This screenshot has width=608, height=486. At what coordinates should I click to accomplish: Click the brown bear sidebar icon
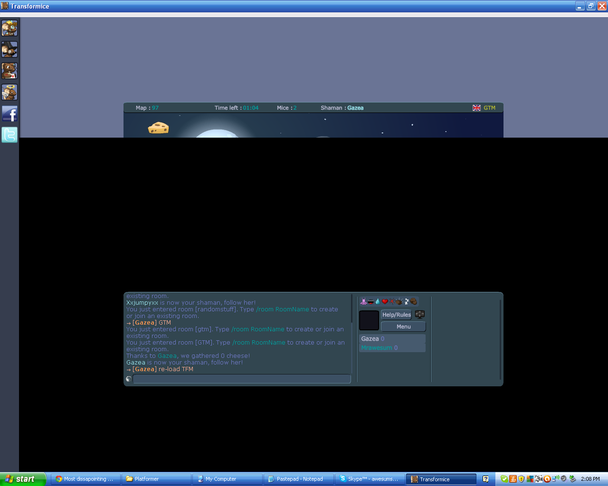(x=9, y=71)
